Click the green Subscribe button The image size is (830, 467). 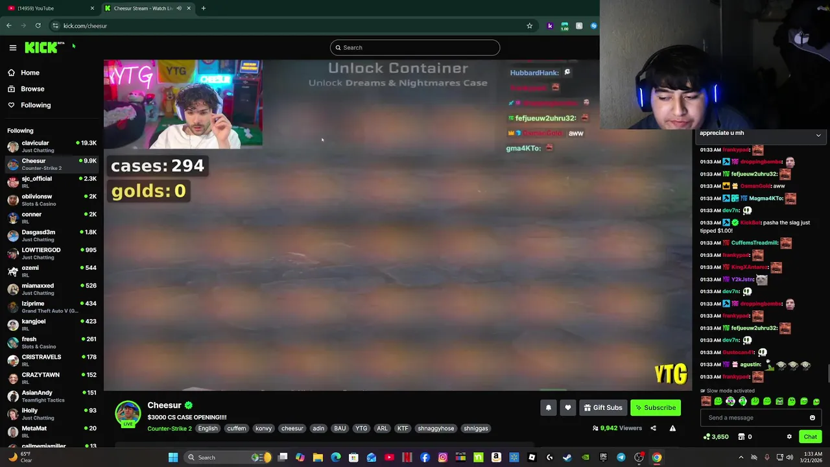pos(656,408)
